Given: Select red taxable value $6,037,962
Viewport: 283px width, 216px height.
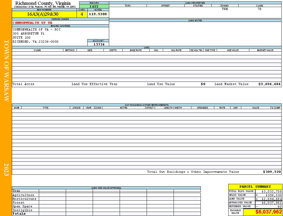Looking at the screenshot, I should [268, 212].
